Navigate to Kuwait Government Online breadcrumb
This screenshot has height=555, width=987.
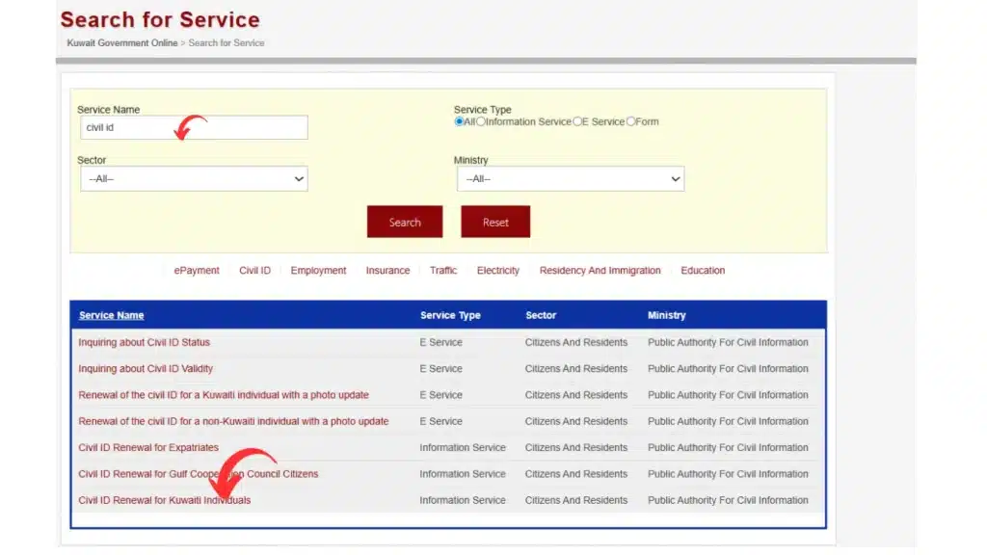[x=120, y=42]
